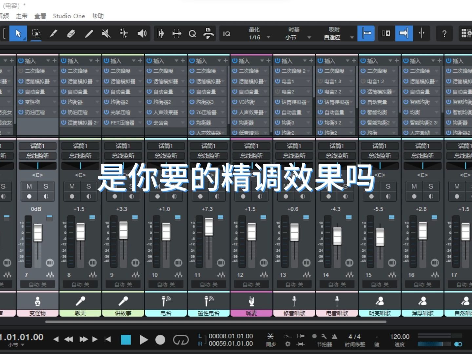Viewport: 472px width, 354px height.
Task: Select the Bend tool
Action: click(x=124, y=33)
